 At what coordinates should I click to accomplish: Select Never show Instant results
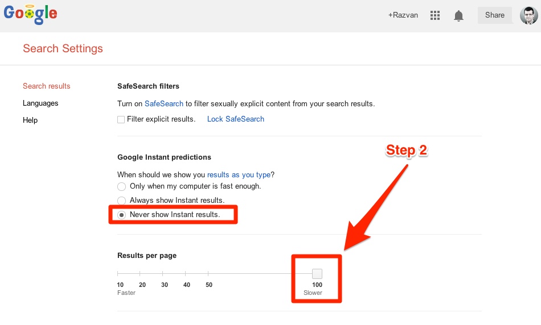pos(121,215)
